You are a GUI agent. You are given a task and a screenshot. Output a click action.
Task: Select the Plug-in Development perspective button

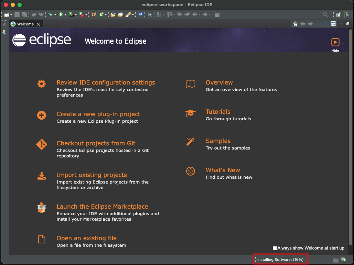click(x=348, y=15)
